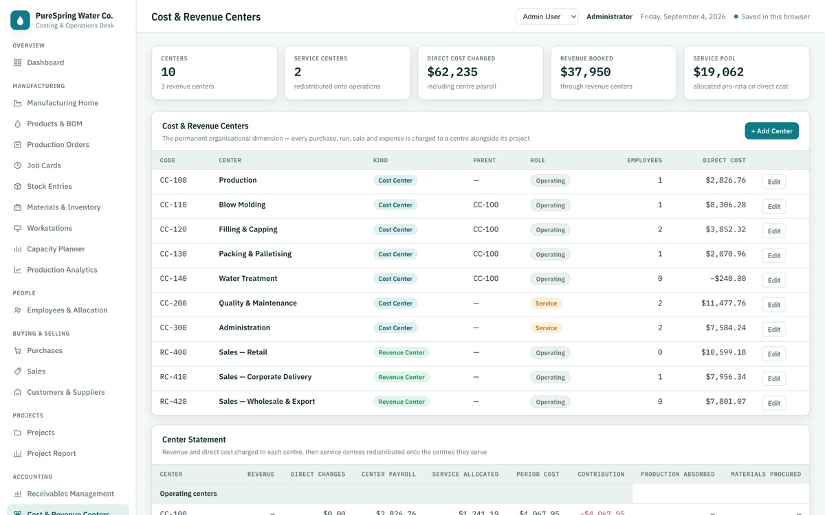
Task: Click the RC-410 code cell
Action: (x=173, y=377)
